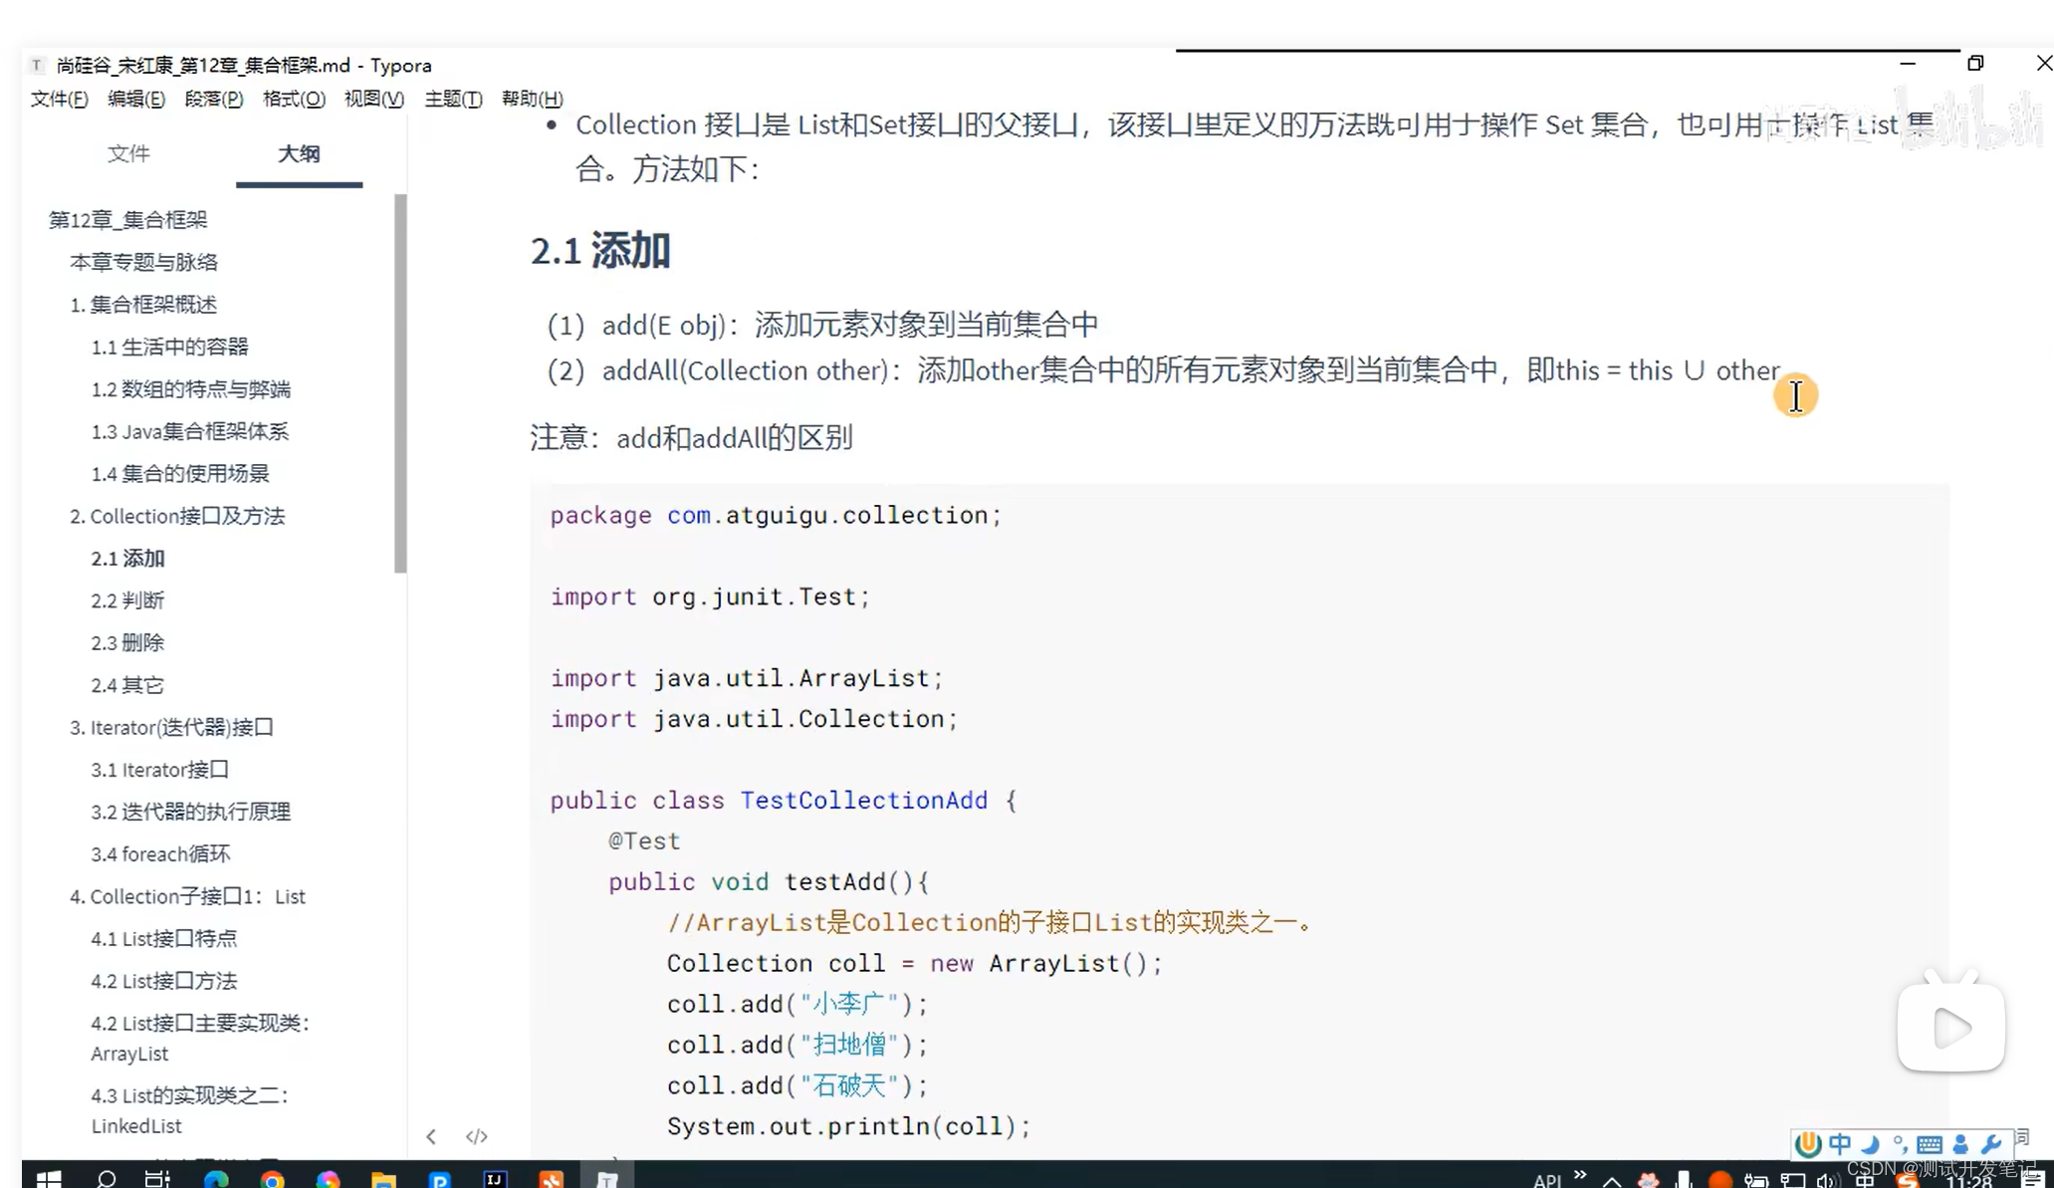Viewport: 2054px width, 1188px height.
Task: Select outline item 4.3 LinkedList entry
Action: pos(189,1110)
